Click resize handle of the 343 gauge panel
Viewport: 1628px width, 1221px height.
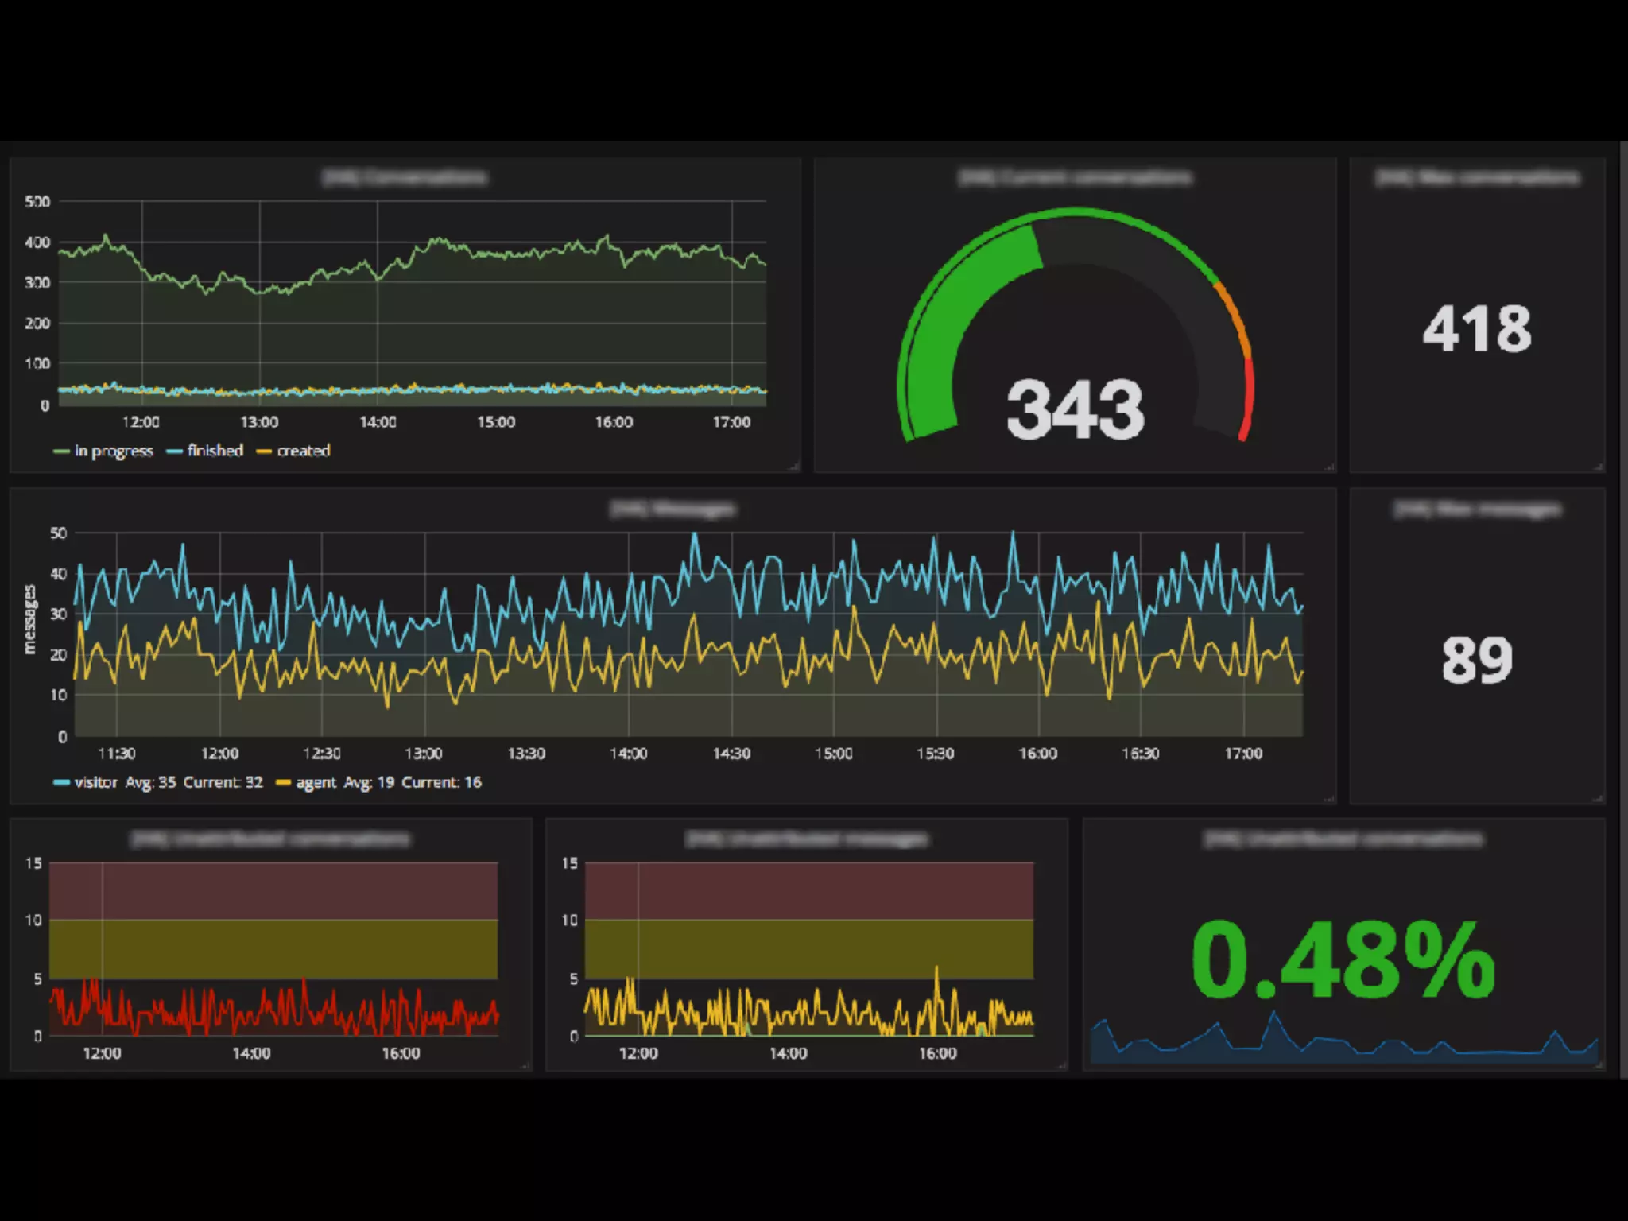pyautogui.click(x=1330, y=467)
